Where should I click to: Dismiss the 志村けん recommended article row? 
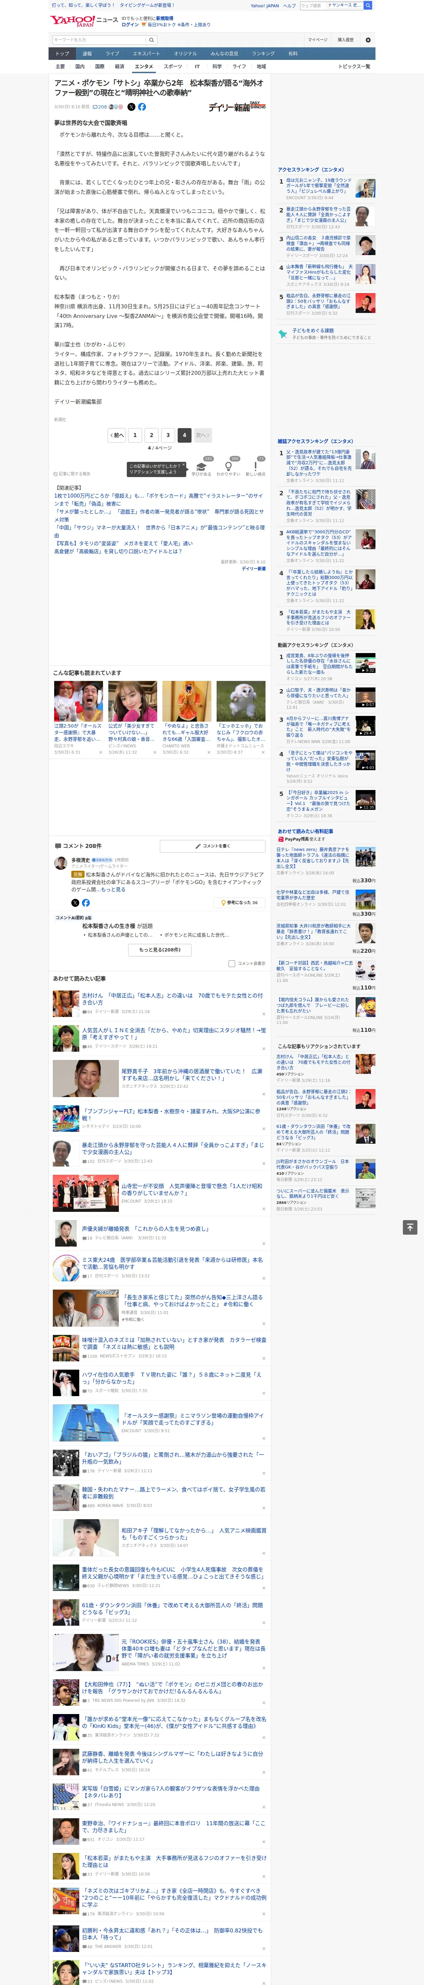click(x=263, y=1014)
